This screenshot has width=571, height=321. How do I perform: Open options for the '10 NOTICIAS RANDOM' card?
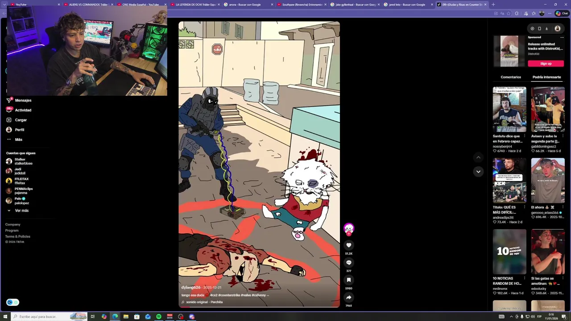tap(525, 278)
